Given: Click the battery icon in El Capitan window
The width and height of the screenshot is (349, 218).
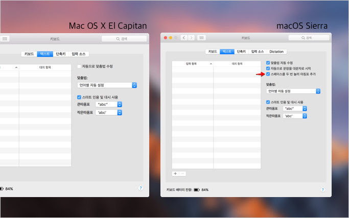Looking at the screenshot, I should click(x=2, y=188).
